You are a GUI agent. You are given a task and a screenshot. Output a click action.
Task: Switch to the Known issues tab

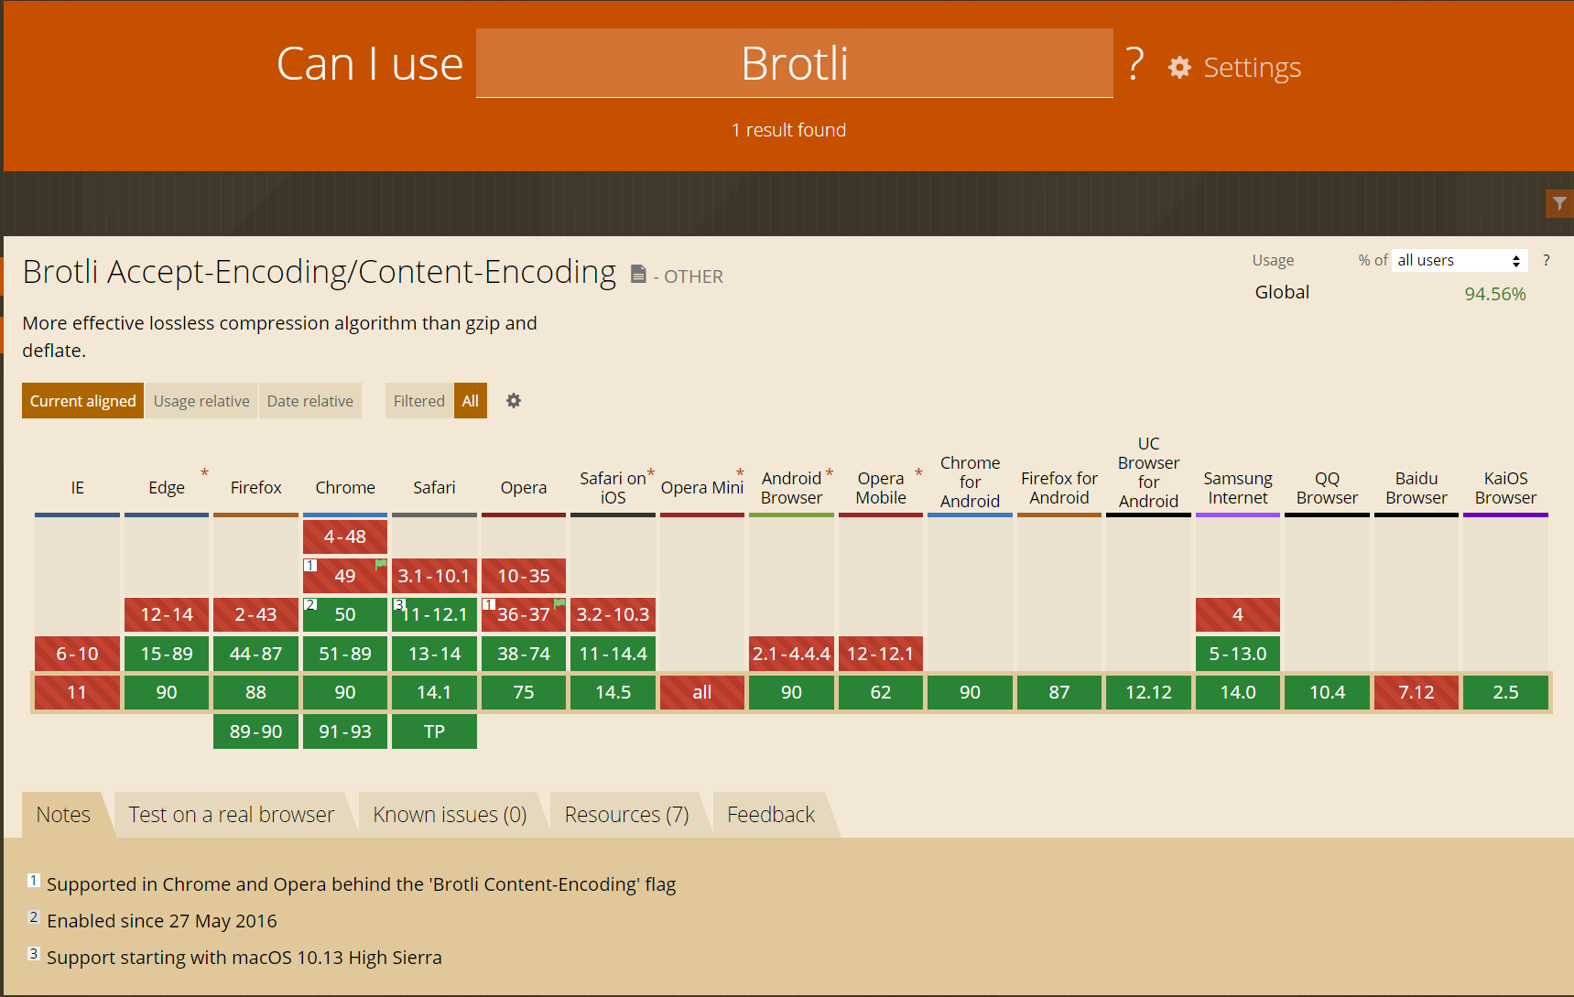tap(450, 814)
